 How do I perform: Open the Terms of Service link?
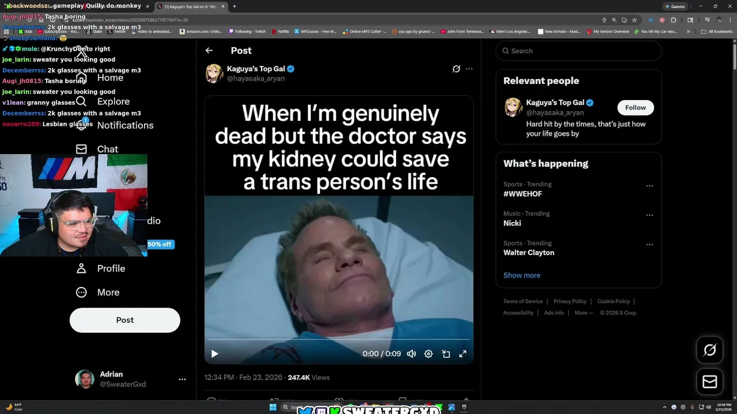click(x=523, y=301)
